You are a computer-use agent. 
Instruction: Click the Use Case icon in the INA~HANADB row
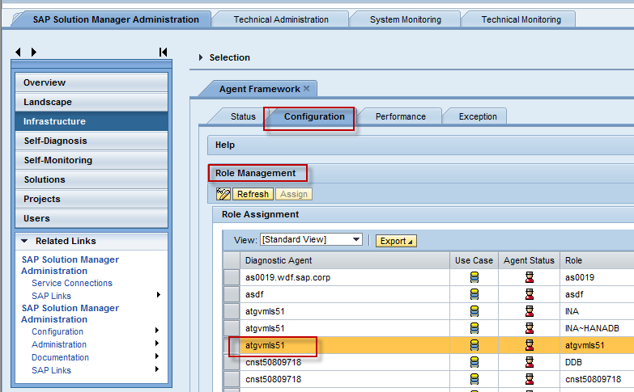474,328
